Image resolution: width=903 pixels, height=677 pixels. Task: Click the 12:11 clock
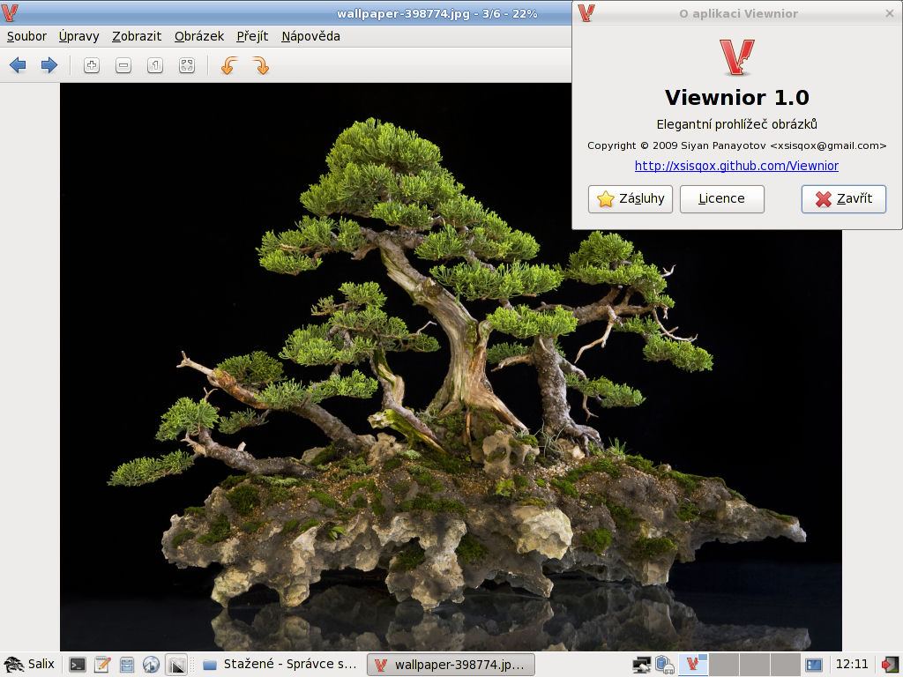click(x=851, y=665)
